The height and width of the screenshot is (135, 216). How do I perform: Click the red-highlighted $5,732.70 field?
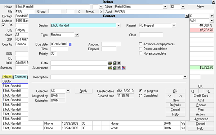tap(202, 30)
